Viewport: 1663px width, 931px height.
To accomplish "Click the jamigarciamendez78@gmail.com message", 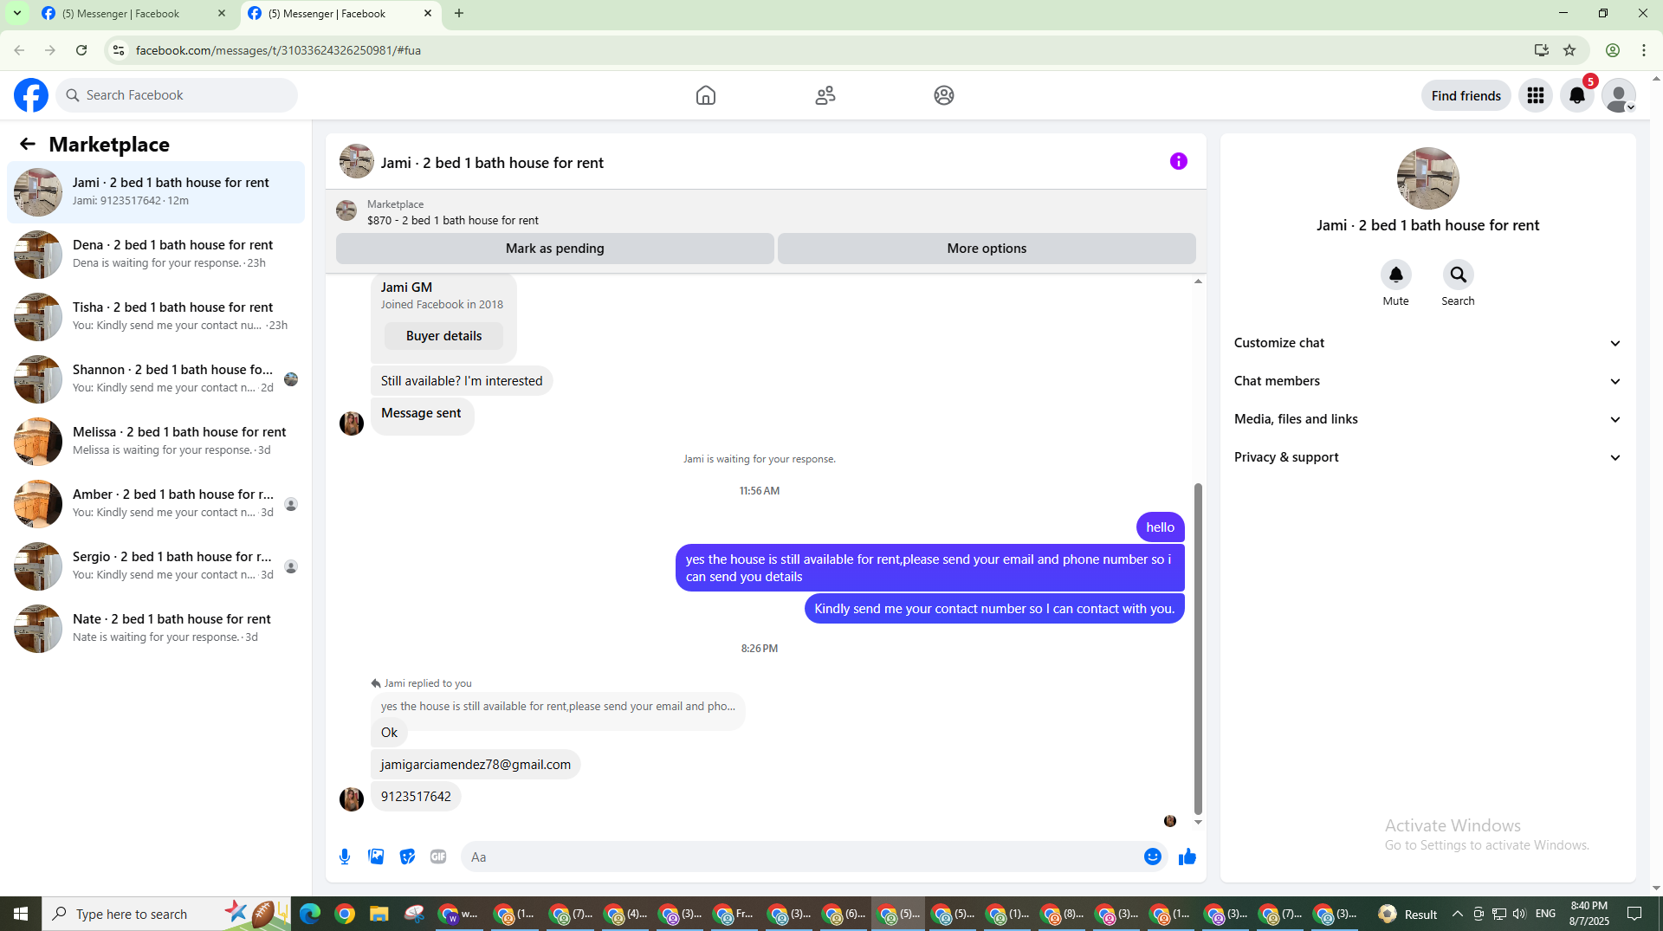I will tap(476, 765).
